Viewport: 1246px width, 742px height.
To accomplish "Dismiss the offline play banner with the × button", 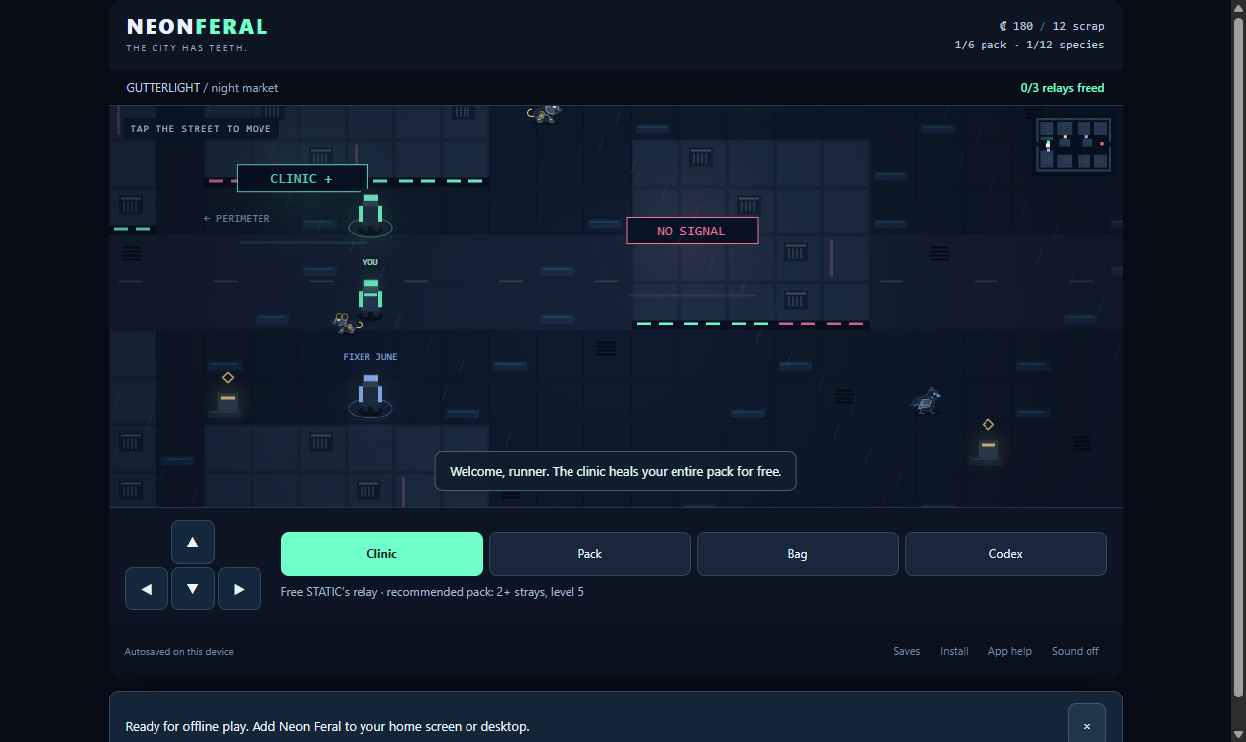I will pos(1087,726).
